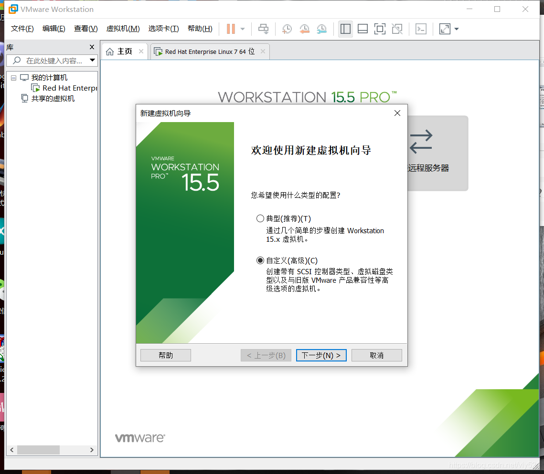Select the 典型(推荐)(T) radio option
Screen dimensions: 544x474
[260, 218]
